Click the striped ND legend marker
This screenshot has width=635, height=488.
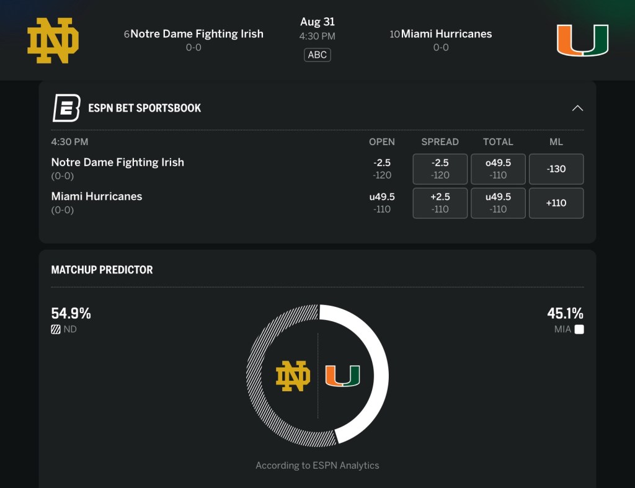pyautogui.click(x=56, y=330)
